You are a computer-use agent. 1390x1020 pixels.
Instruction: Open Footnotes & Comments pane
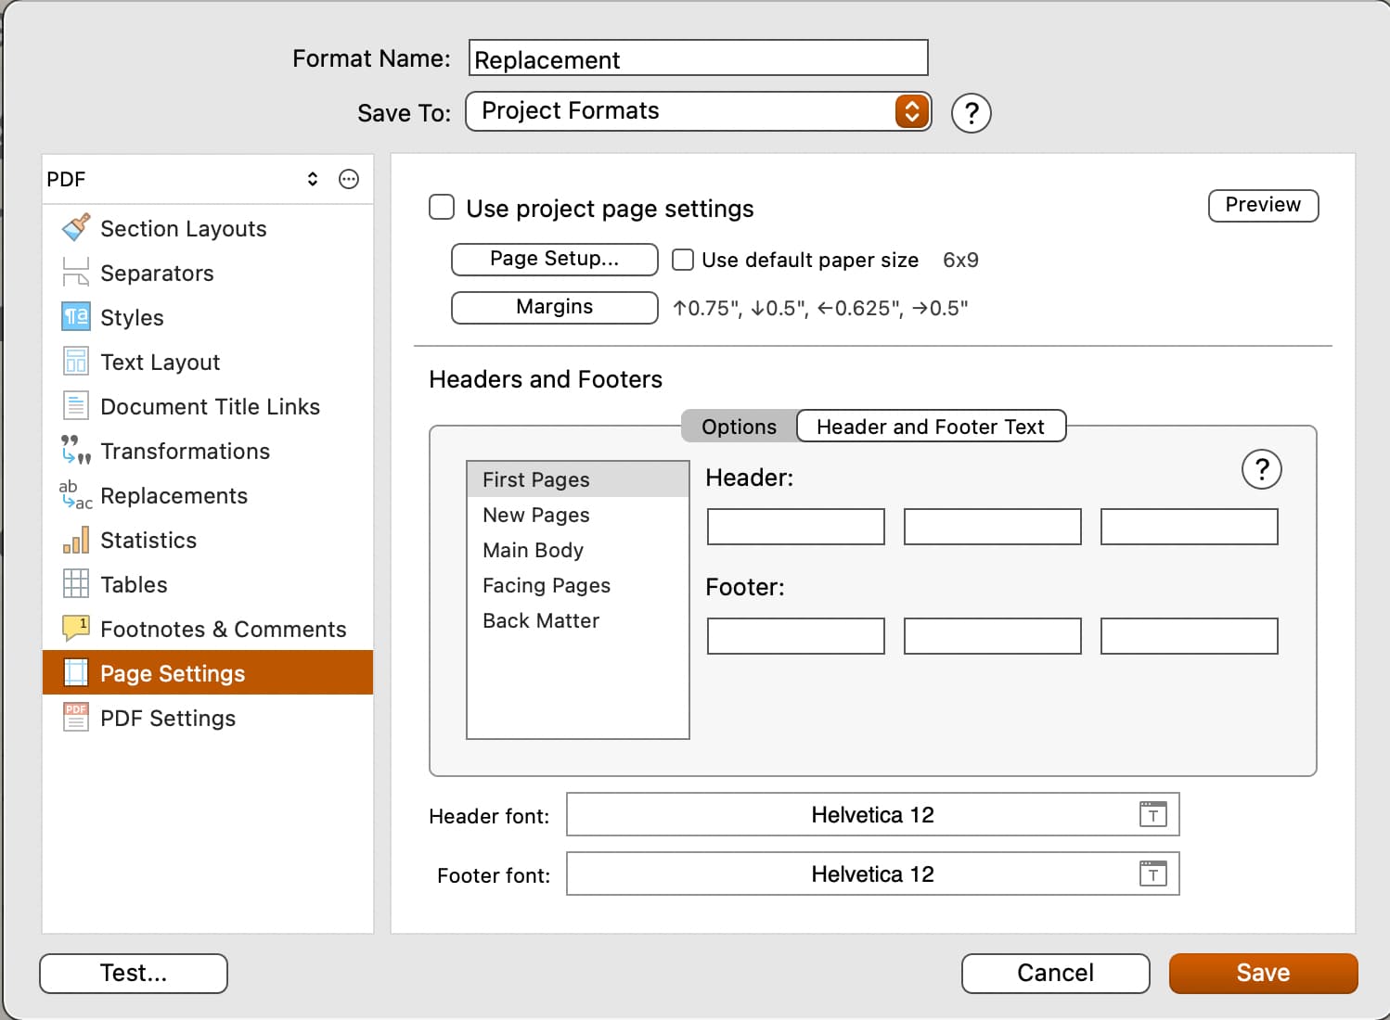tap(208, 629)
